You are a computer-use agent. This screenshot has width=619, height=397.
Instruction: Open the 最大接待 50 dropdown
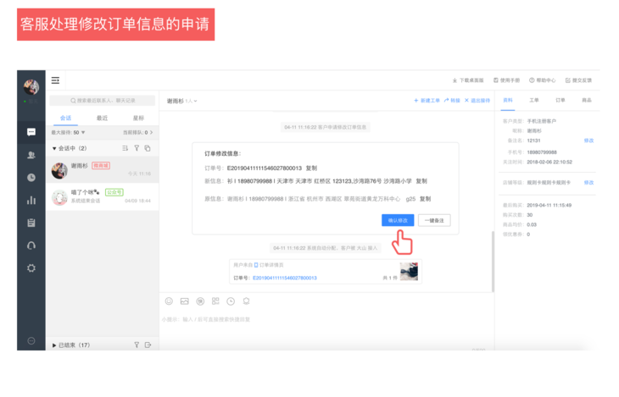click(69, 133)
